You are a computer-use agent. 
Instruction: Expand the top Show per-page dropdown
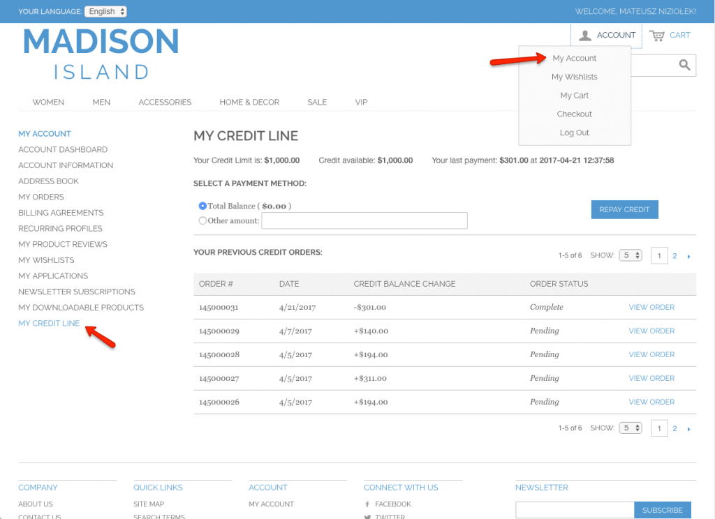coord(631,256)
